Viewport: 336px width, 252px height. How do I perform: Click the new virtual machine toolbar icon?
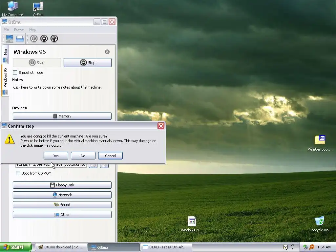[10, 39]
